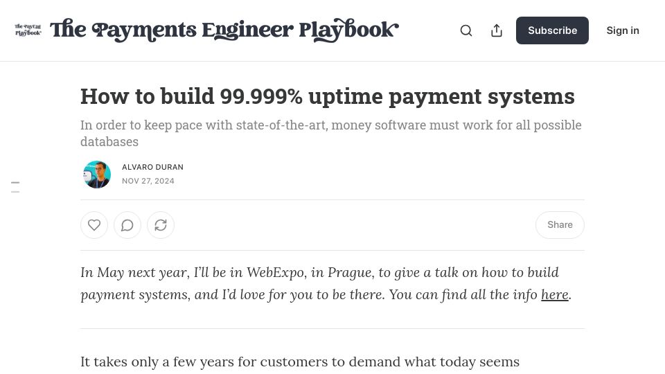Viewport: 665px width, 374px height.
Task: Click the article headline about 99.999% uptime
Action: [328, 96]
